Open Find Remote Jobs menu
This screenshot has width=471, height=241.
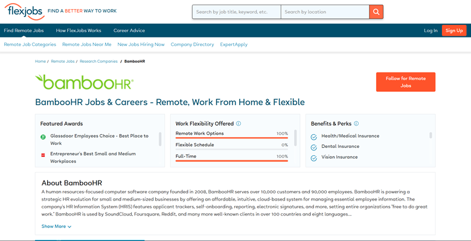24,30
